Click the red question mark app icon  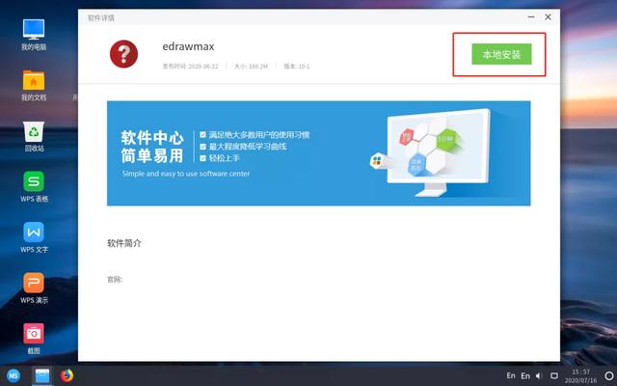pos(124,54)
